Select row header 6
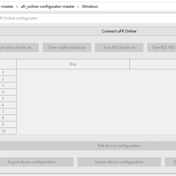The image size is (176, 176). (8, 105)
